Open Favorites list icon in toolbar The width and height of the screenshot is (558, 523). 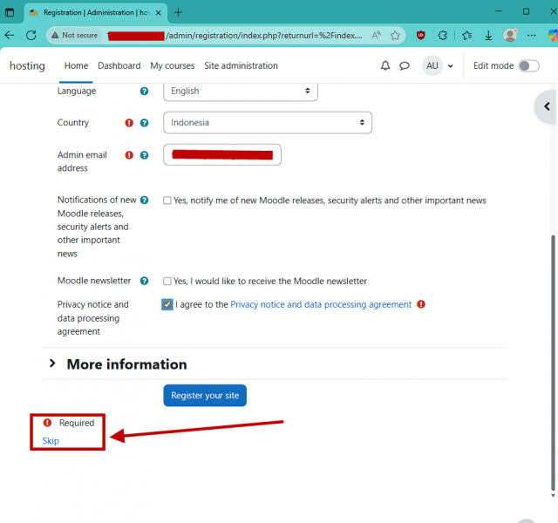point(467,35)
